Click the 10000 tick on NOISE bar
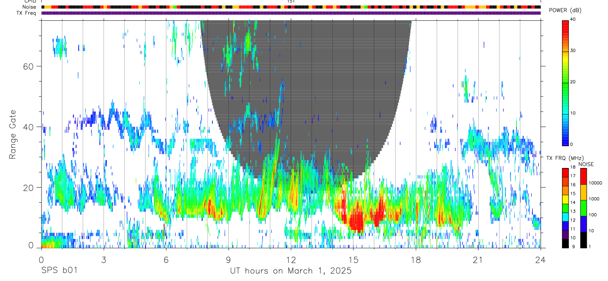 pyautogui.click(x=595, y=183)
